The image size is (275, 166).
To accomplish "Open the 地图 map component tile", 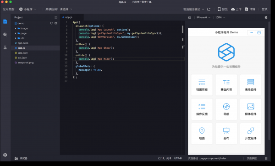I will [x=202, y=134].
